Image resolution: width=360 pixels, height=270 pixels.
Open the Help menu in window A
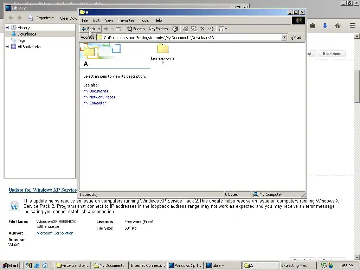point(158,20)
